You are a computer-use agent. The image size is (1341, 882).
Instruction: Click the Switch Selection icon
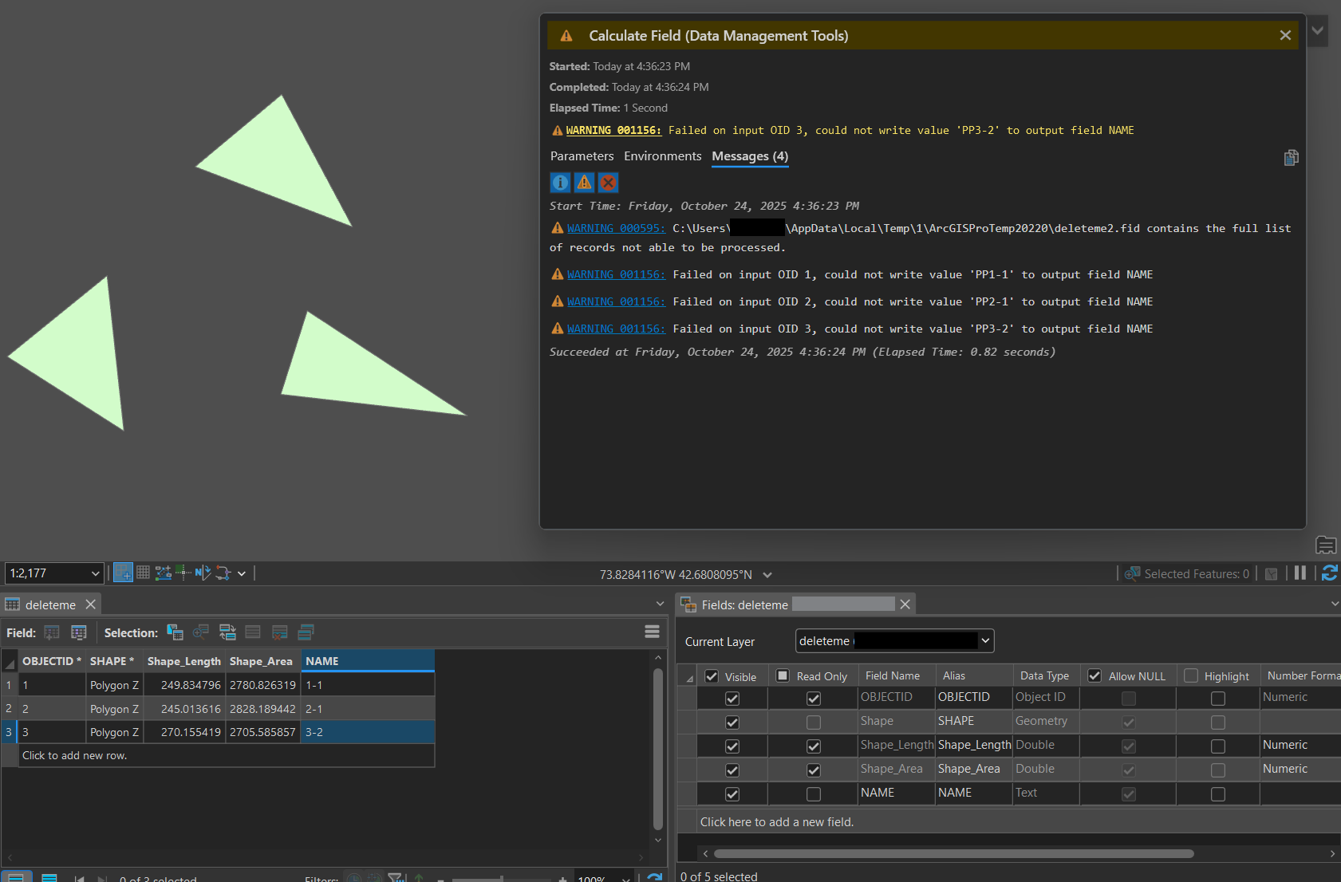tap(227, 632)
